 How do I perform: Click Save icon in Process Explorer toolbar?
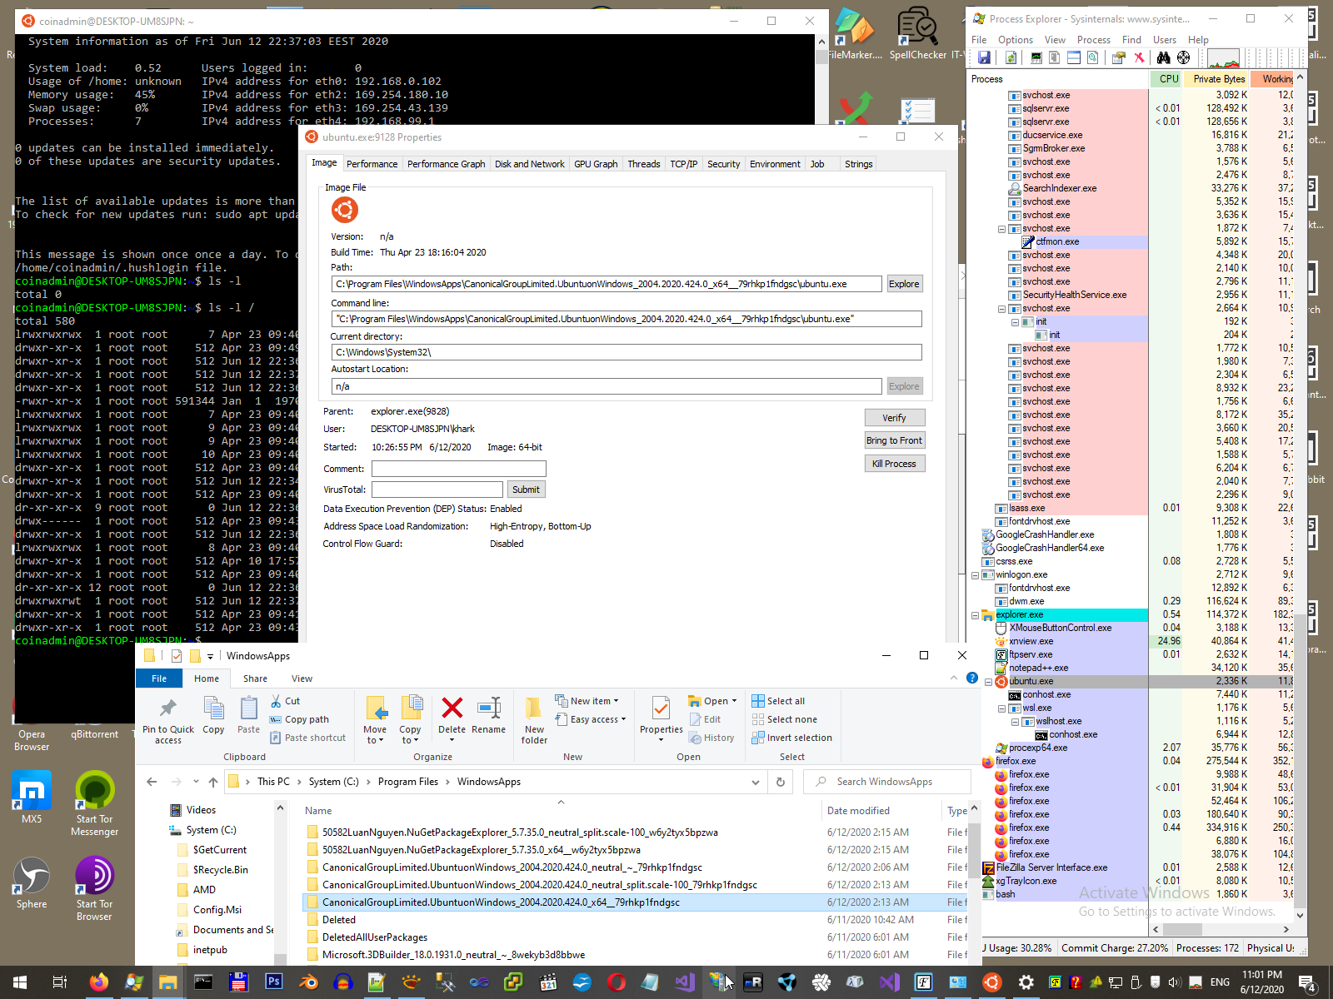coord(984,57)
